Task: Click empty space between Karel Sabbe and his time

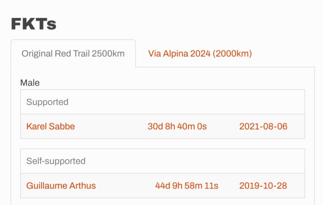Action: (x=110, y=126)
